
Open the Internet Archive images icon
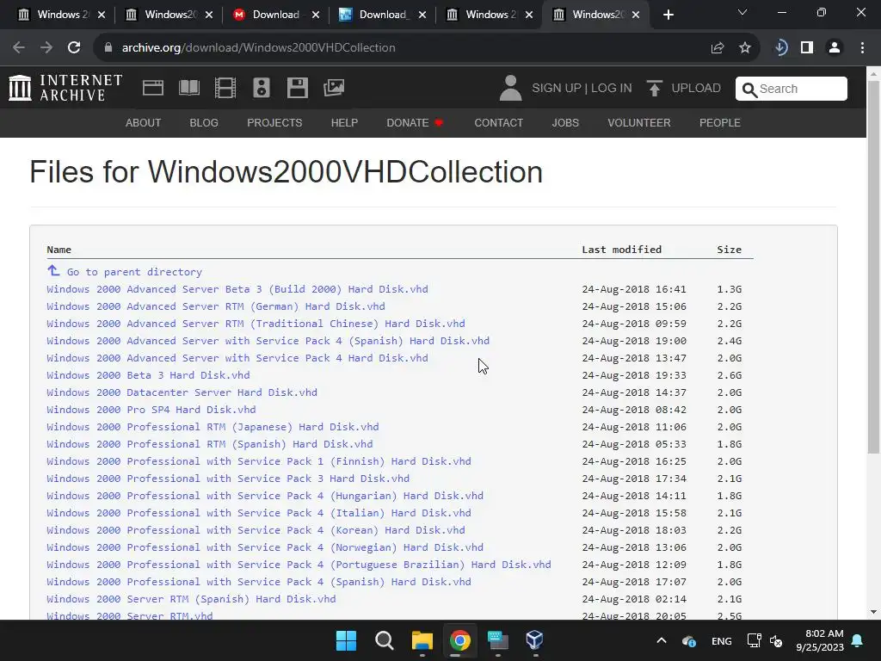pos(334,88)
